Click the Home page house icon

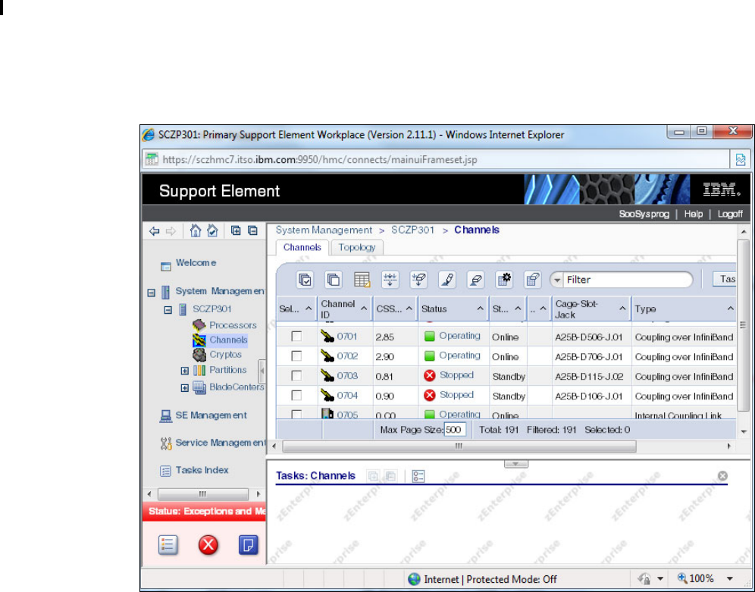pos(195,230)
